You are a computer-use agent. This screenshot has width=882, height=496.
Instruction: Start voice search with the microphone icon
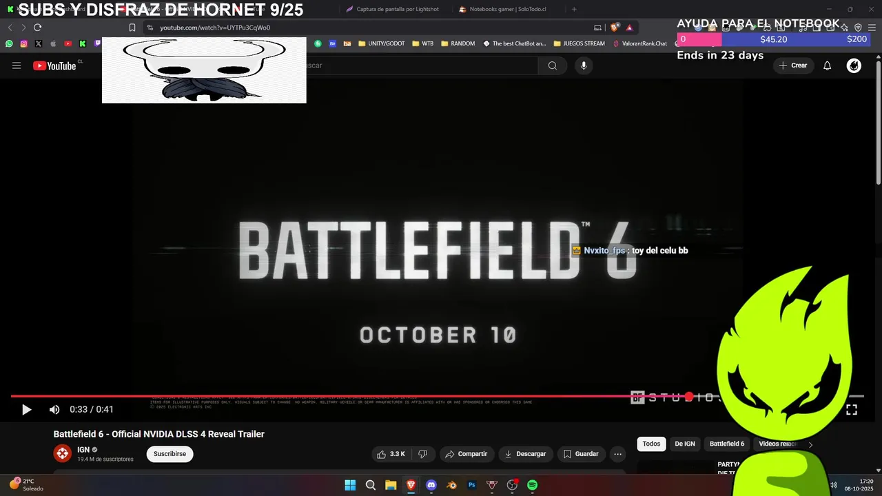click(x=584, y=65)
